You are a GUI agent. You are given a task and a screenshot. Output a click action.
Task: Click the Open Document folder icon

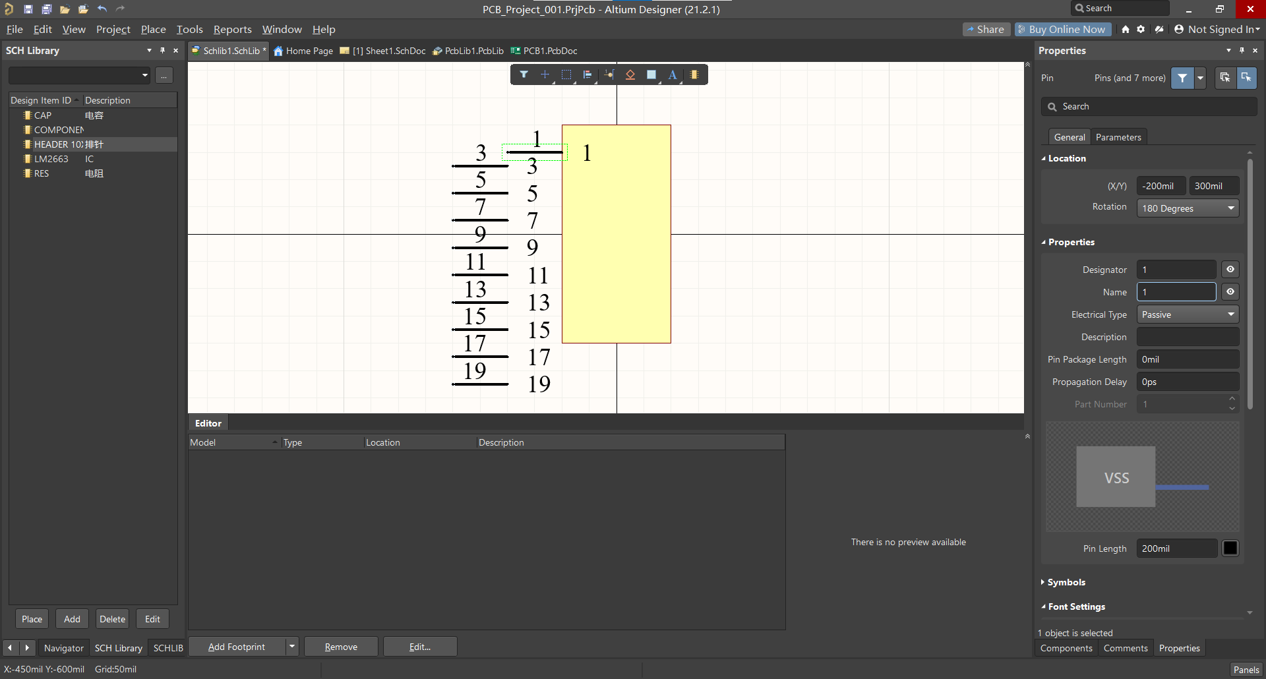65,9
